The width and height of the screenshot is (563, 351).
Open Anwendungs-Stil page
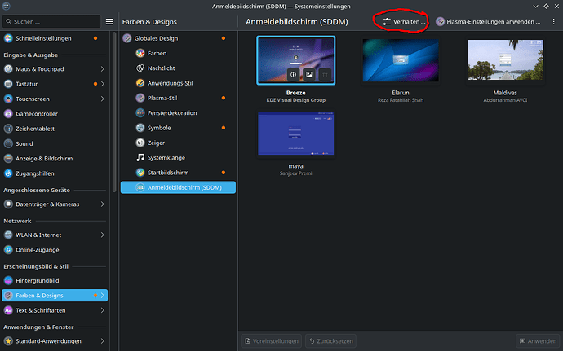pyautogui.click(x=178, y=83)
